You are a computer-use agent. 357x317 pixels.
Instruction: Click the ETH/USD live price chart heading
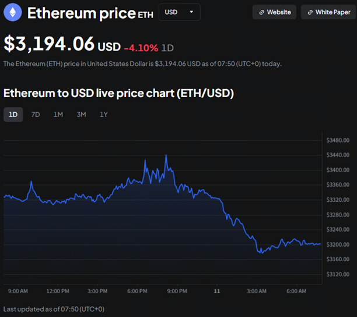118,93
